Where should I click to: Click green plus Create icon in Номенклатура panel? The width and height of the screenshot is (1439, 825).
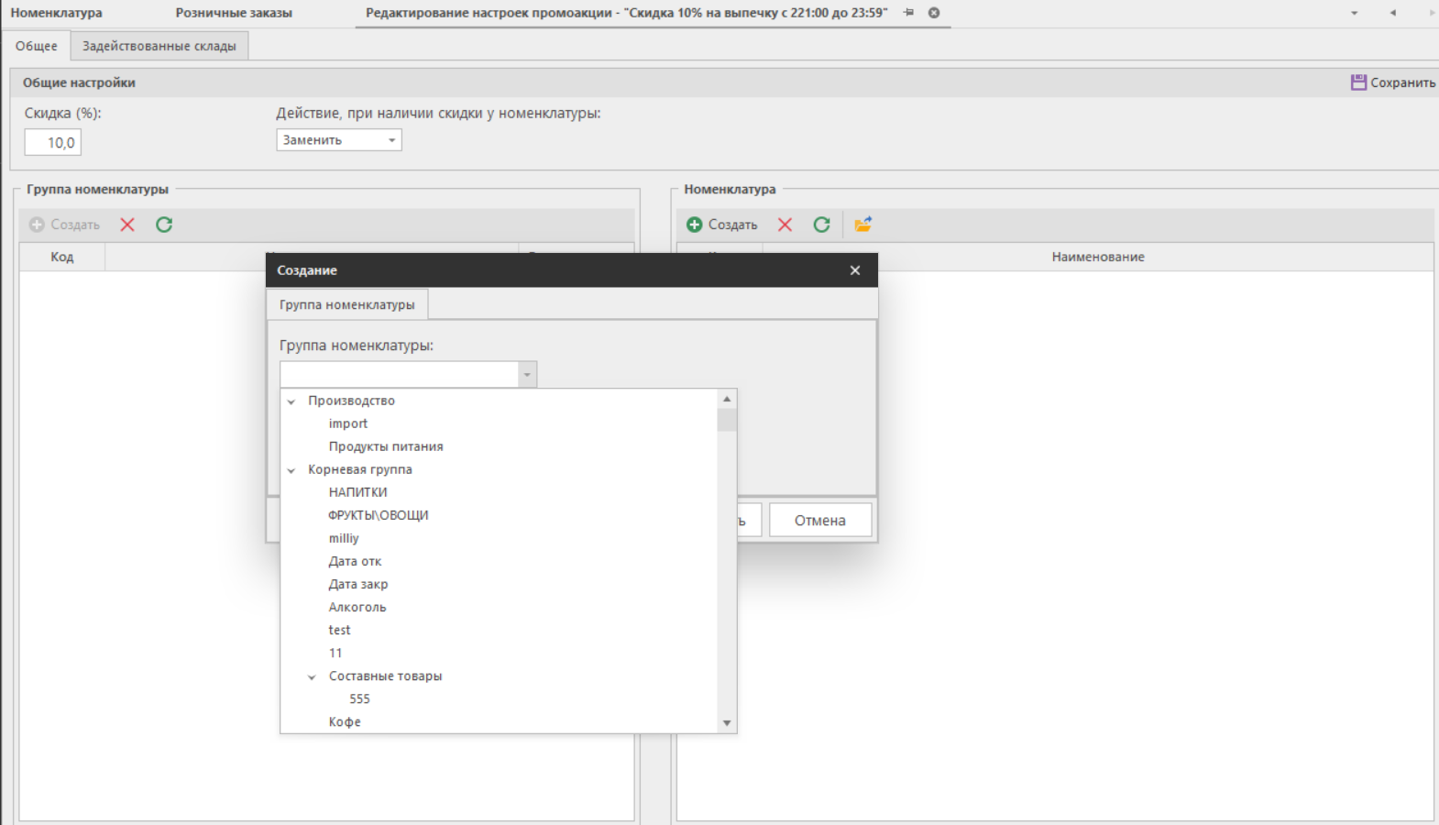tap(695, 225)
